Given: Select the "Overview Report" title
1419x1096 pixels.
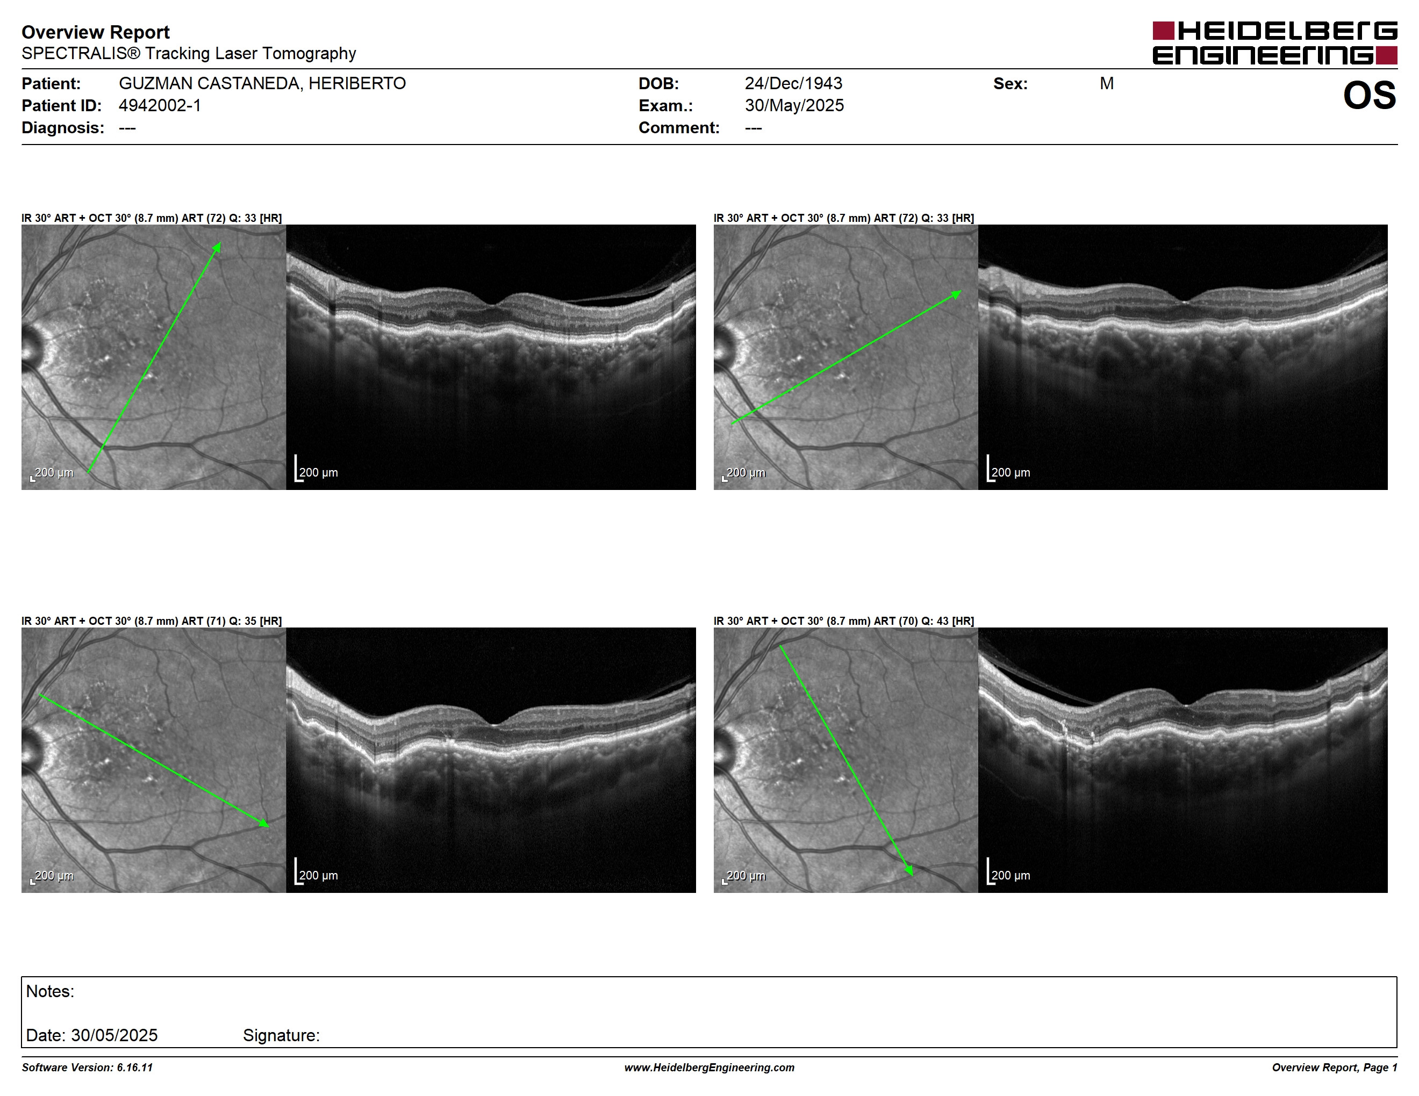Looking at the screenshot, I should tap(96, 32).
